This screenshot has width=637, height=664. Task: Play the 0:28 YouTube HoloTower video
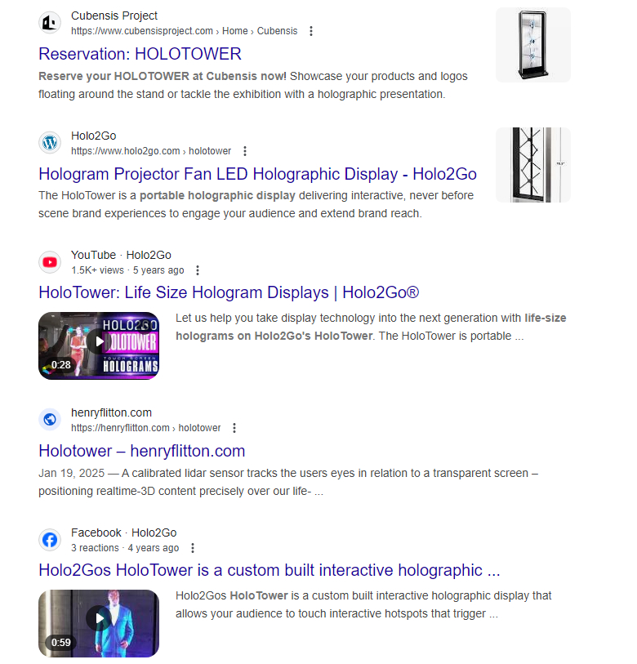99,345
